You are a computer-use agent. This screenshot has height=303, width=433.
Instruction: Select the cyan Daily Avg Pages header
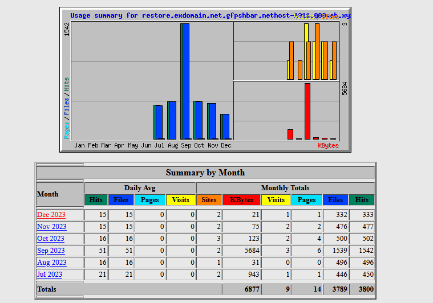pos(150,200)
